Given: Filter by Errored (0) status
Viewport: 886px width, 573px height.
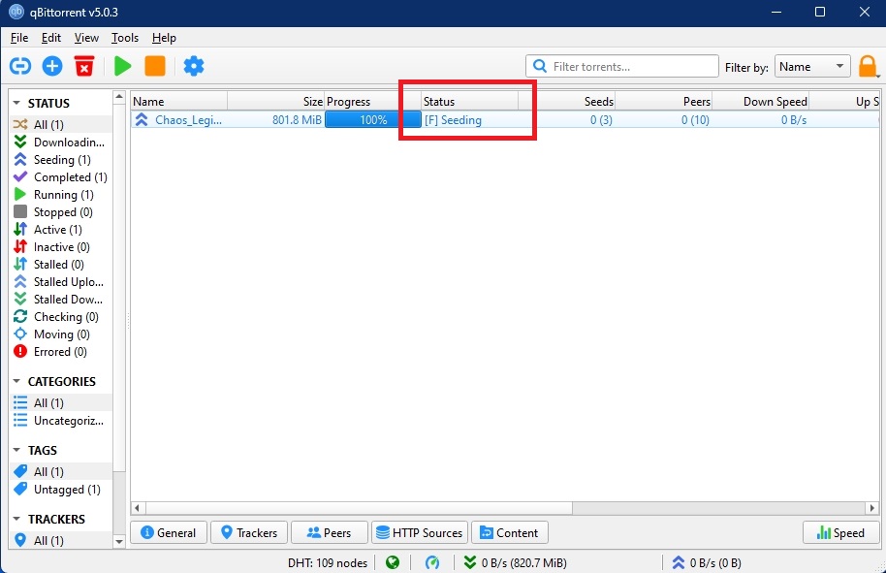Looking at the screenshot, I should (x=61, y=352).
